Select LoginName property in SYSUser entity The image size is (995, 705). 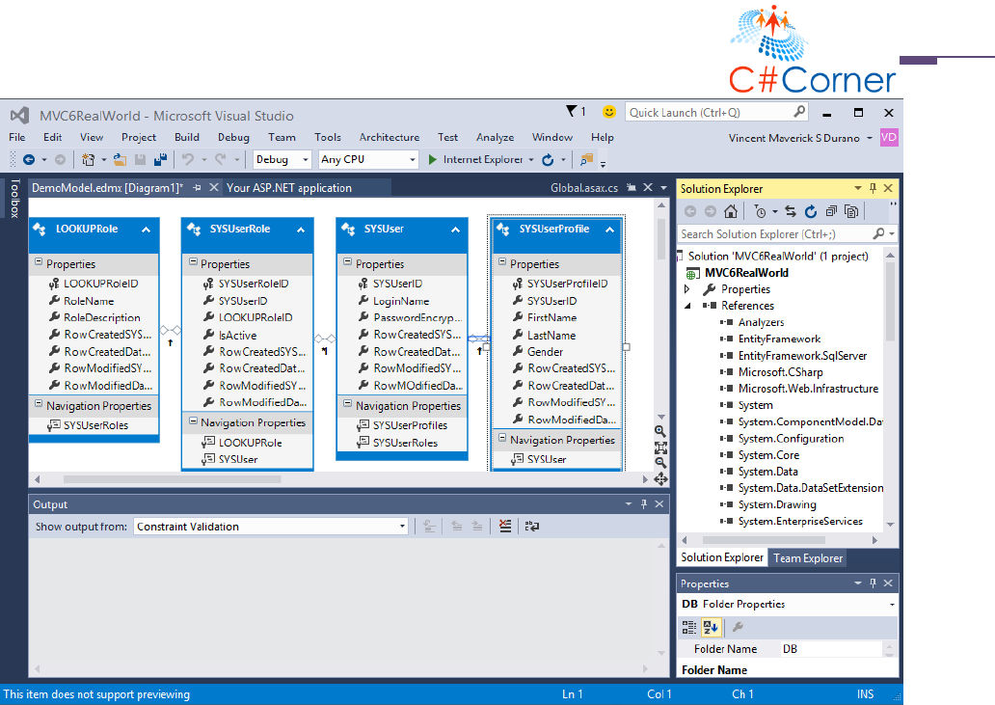tap(400, 301)
